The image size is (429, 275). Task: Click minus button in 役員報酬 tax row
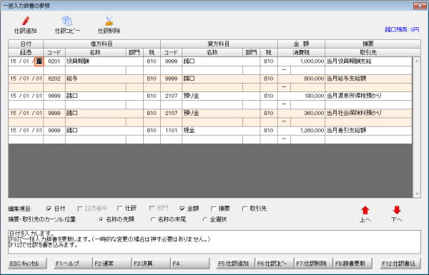[x=284, y=70]
